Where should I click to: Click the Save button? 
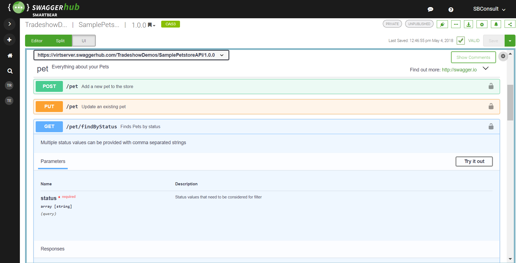493,41
